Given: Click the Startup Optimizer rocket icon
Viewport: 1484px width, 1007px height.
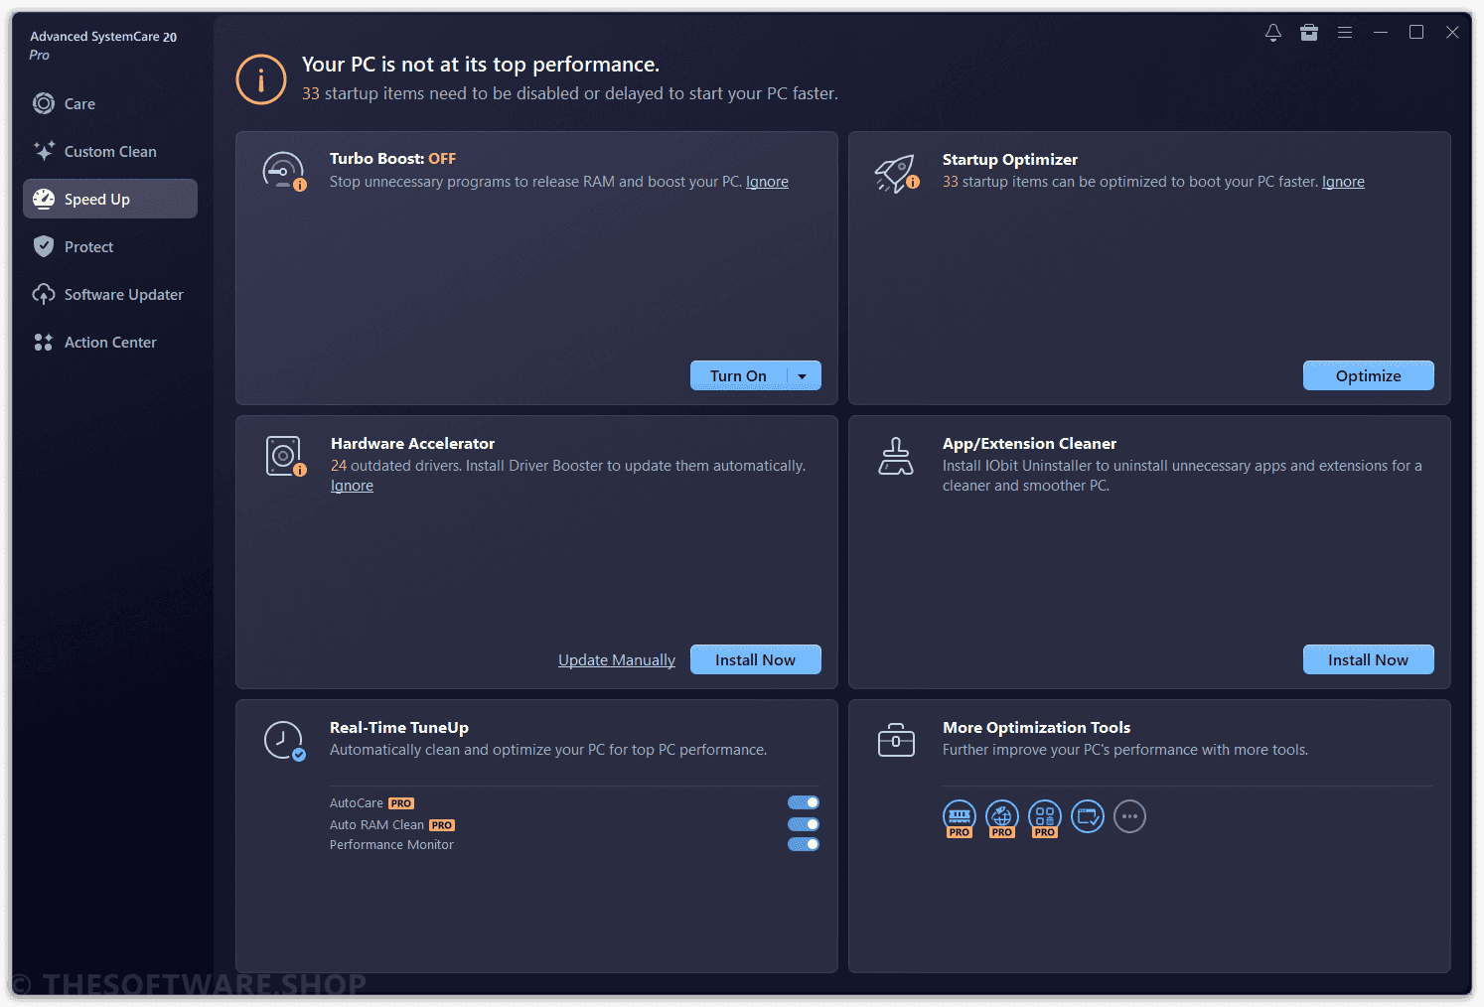Looking at the screenshot, I should coord(896,173).
